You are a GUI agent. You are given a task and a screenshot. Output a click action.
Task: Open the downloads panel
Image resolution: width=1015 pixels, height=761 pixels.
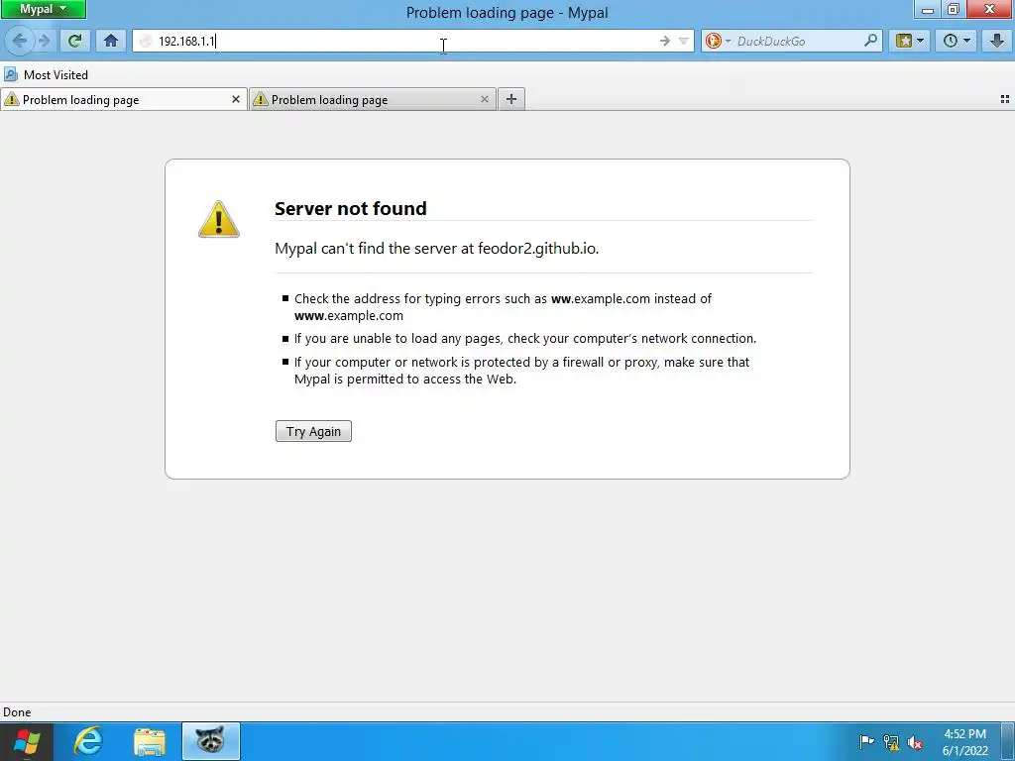click(x=997, y=41)
